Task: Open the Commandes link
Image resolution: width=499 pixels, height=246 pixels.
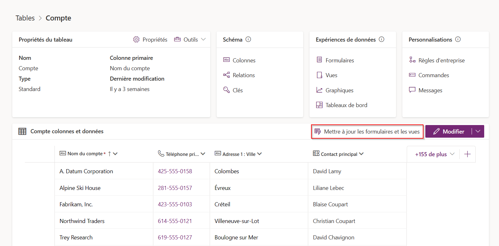Action: (434, 75)
